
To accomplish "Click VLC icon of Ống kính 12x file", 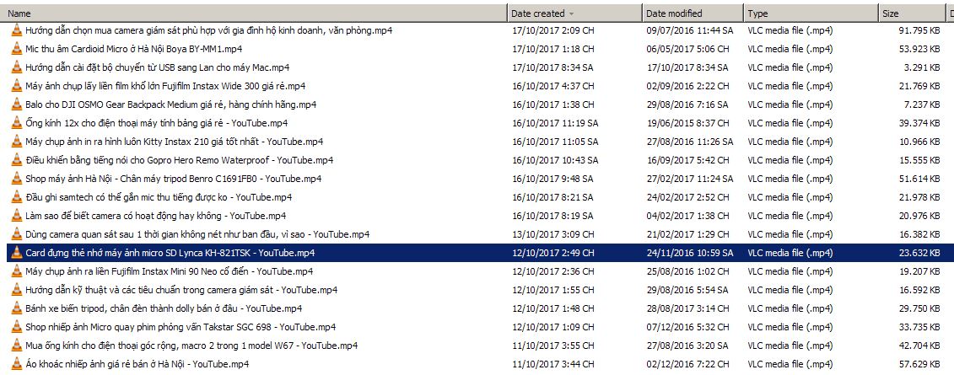I will point(16,123).
